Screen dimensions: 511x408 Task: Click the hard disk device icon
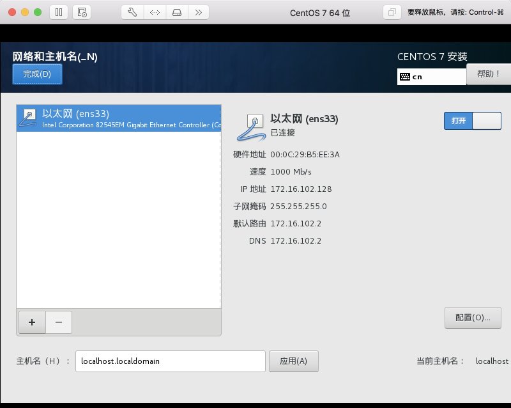click(x=177, y=12)
